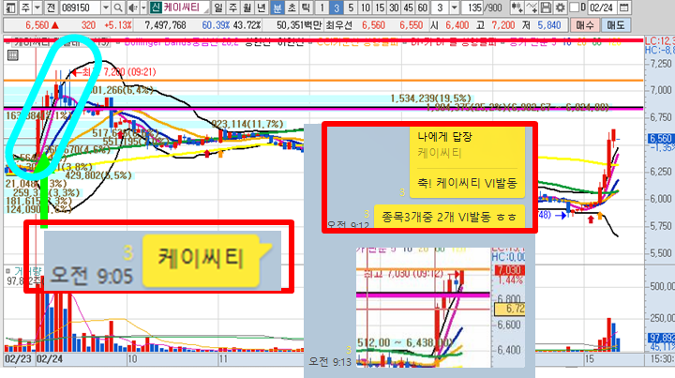The width and height of the screenshot is (675, 378).
Task: Open chart settings gear icon
Action: tap(560, 8)
